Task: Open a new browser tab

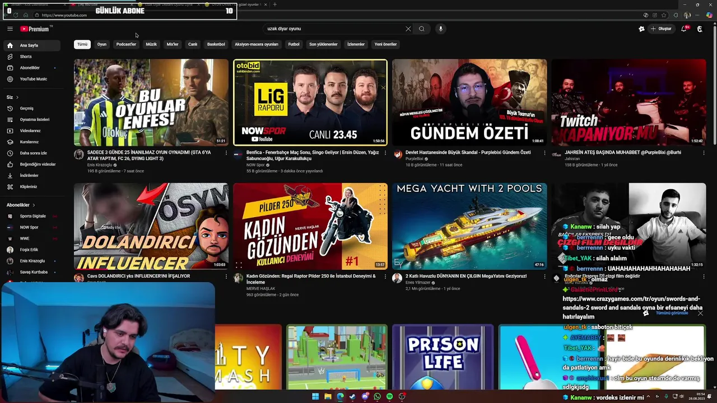Action: [x=274, y=4]
